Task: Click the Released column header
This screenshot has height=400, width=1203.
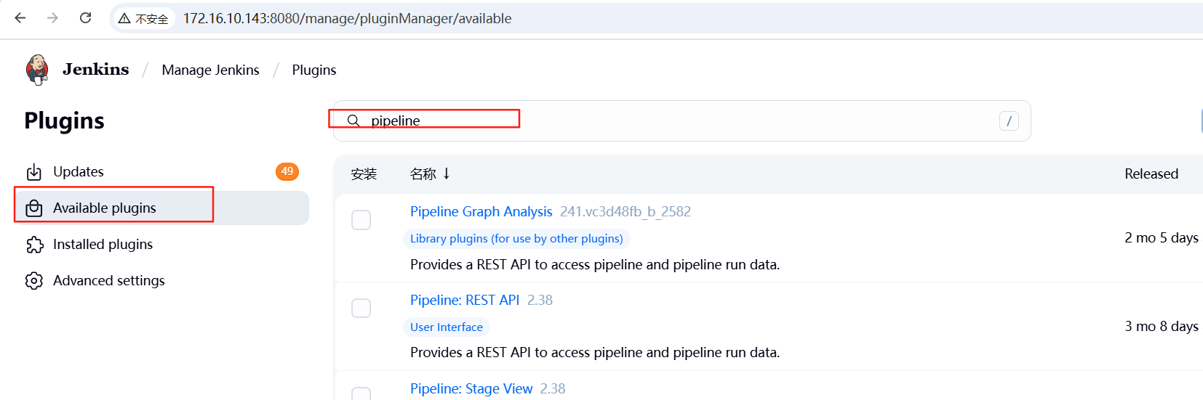Action: 1151,174
